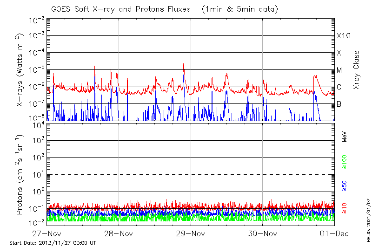Screen dimensions: 372x247
Task: Click the highest red X-ray peak near 29-Nov
Action: (x=184, y=64)
